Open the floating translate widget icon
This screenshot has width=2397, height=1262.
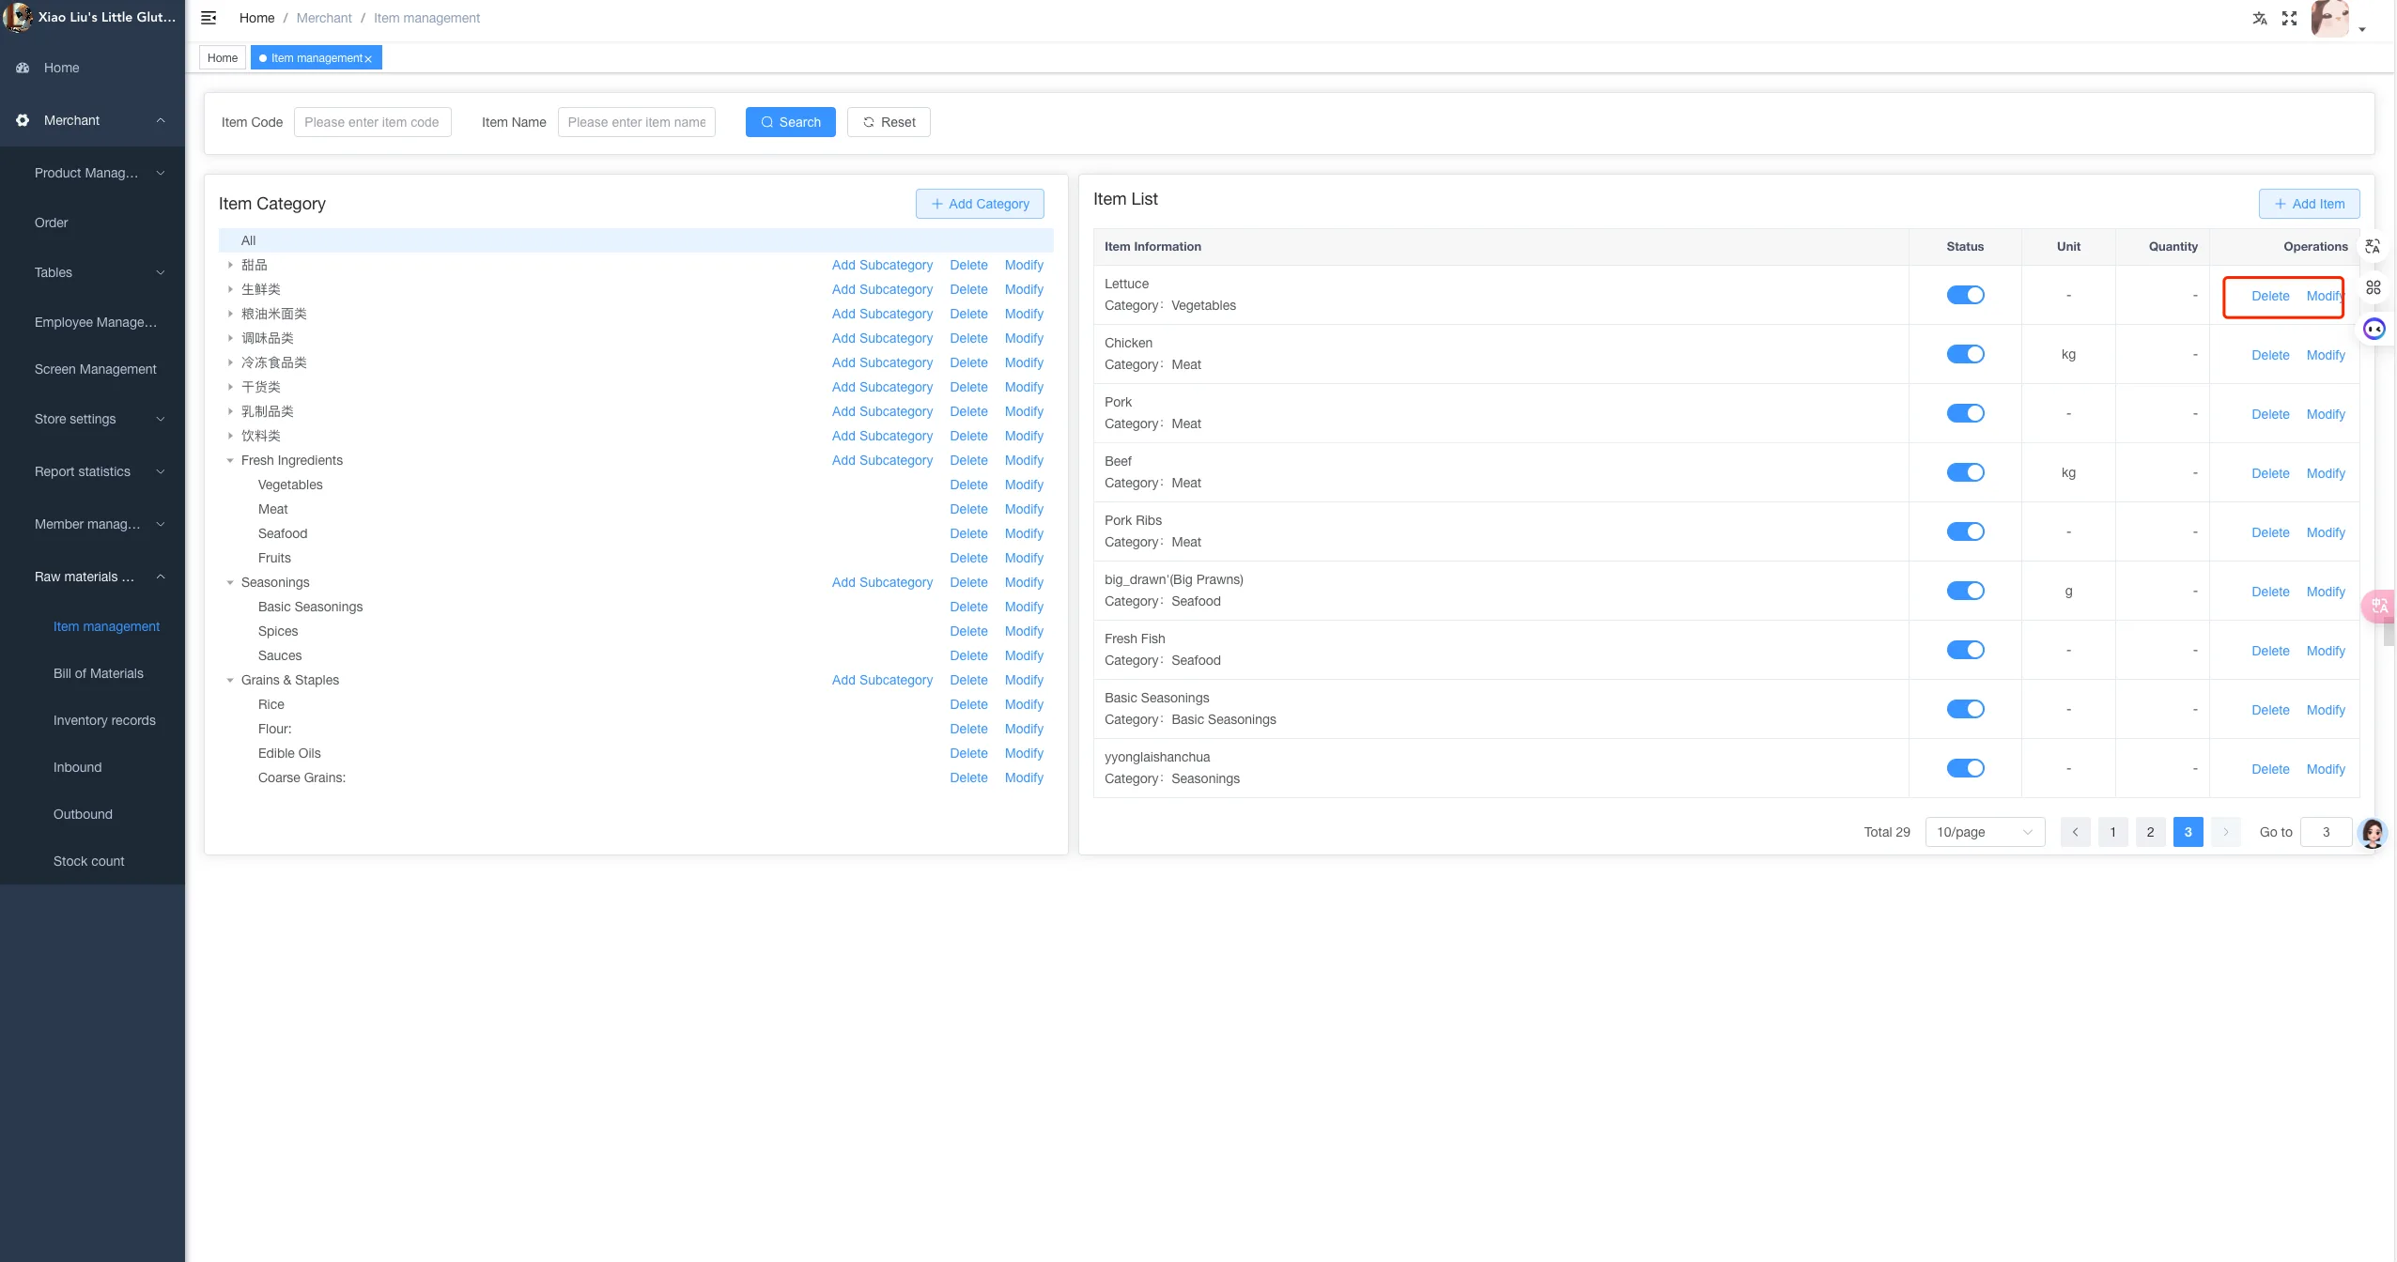tap(2373, 246)
